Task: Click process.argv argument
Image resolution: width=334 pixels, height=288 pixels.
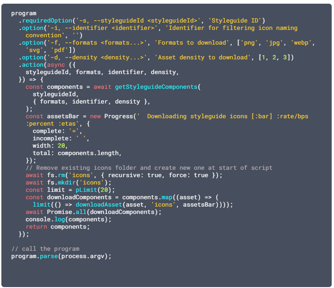Action: point(83,256)
